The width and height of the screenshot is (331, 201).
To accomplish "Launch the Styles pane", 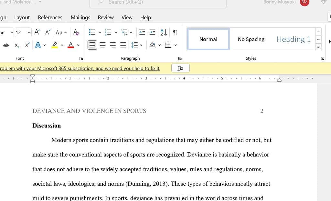I will tap(323, 59).
